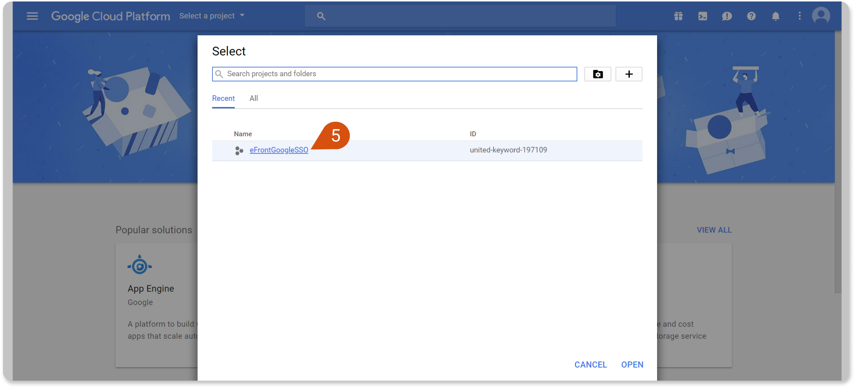
Task: Click the Search projects and folders field
Action: pyautogui.click(x=394, y=74)
